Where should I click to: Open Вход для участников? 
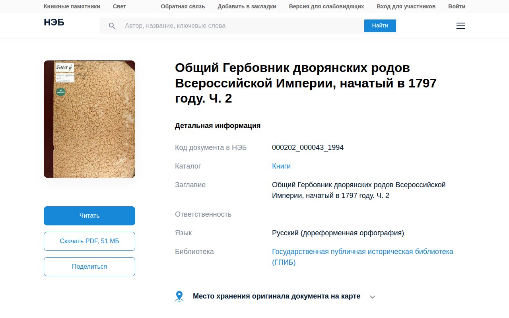pyautogui.click(x=406, y=6)
